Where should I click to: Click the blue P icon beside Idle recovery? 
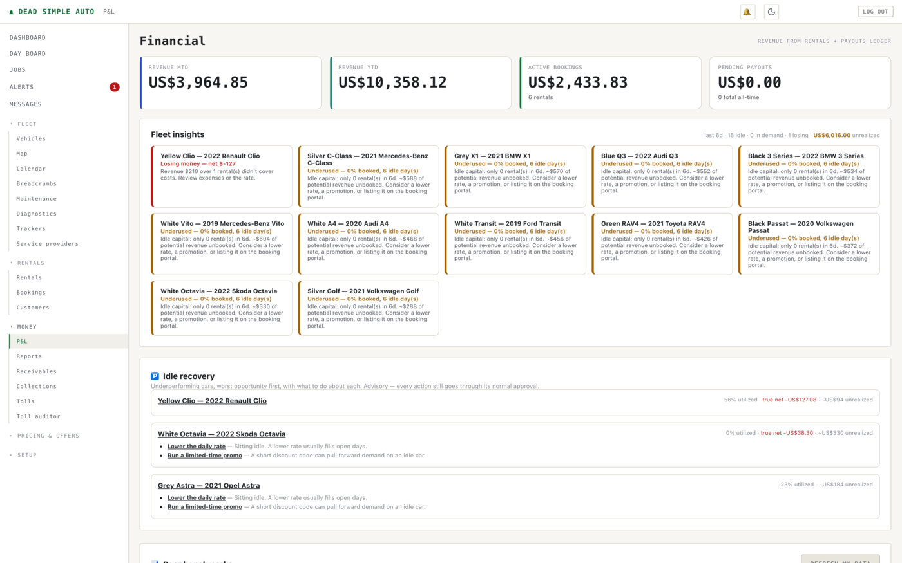coord(155,376)
